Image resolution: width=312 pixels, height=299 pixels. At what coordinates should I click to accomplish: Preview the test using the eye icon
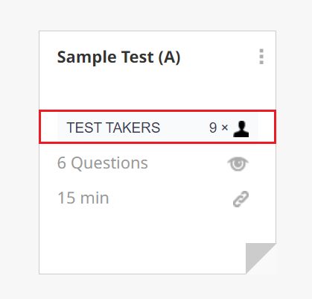point(238,164)
